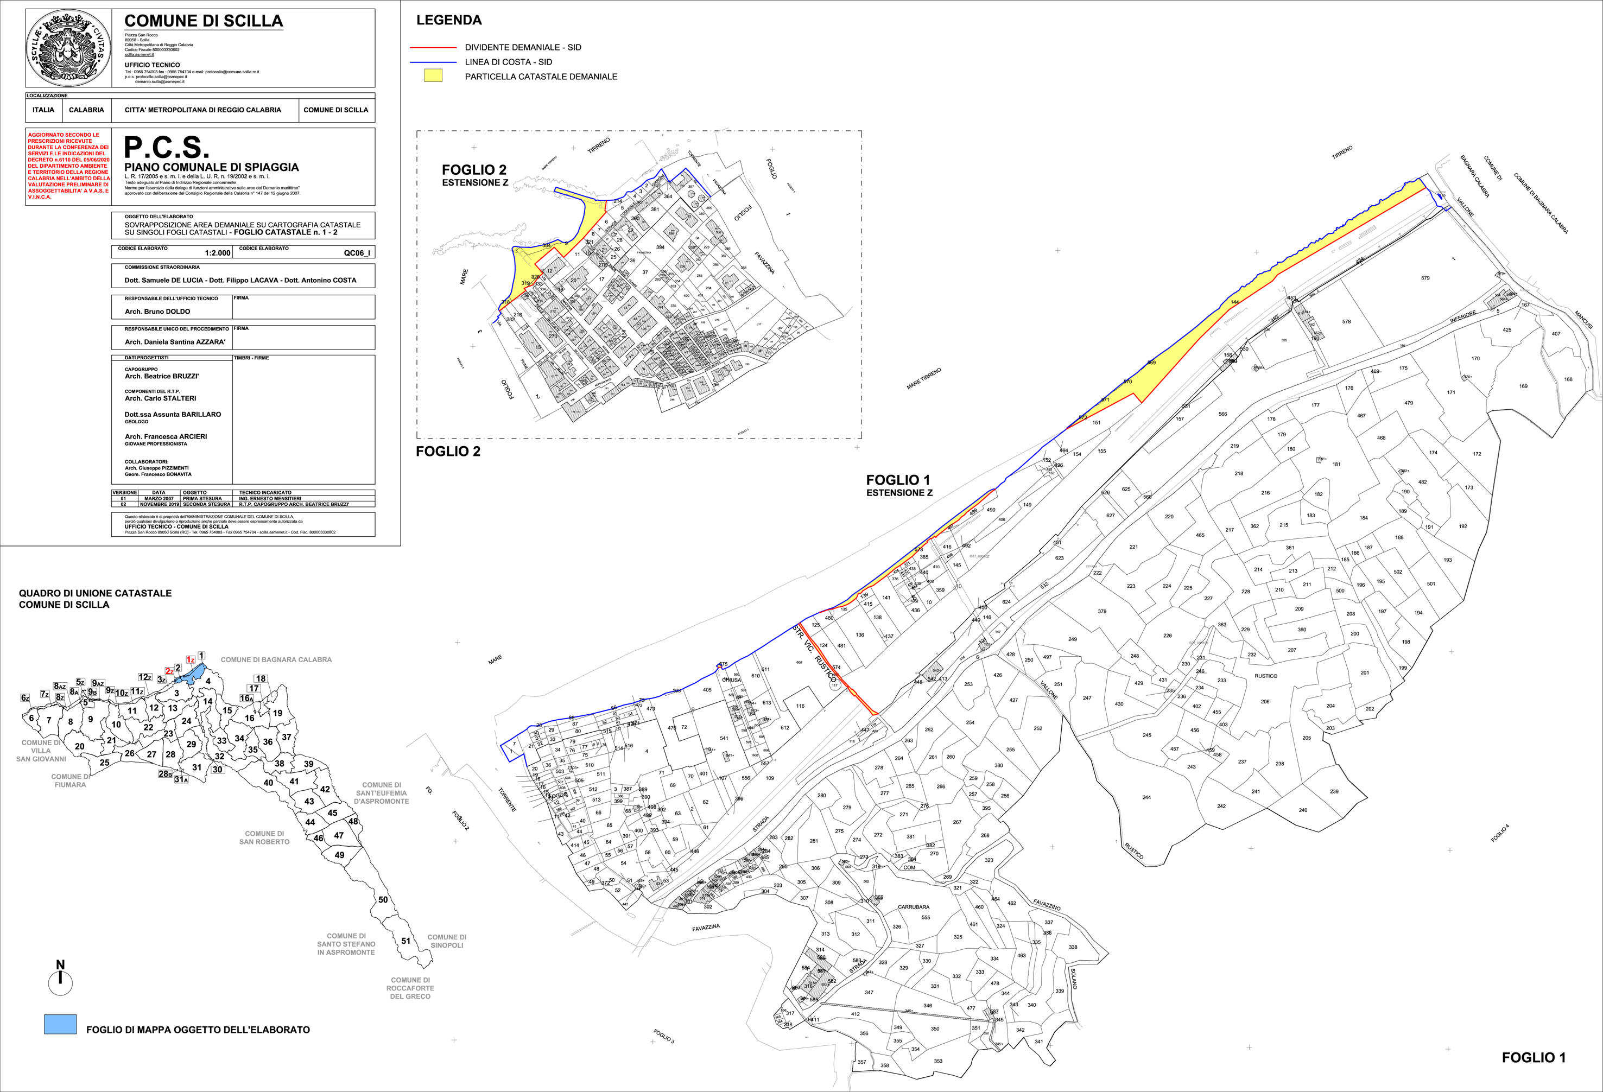Image resolution: width=1603 pixels, height=1092 pixels.
Task: Click parcel 240 on Foglio 1 map
Action: (1303, 810)
